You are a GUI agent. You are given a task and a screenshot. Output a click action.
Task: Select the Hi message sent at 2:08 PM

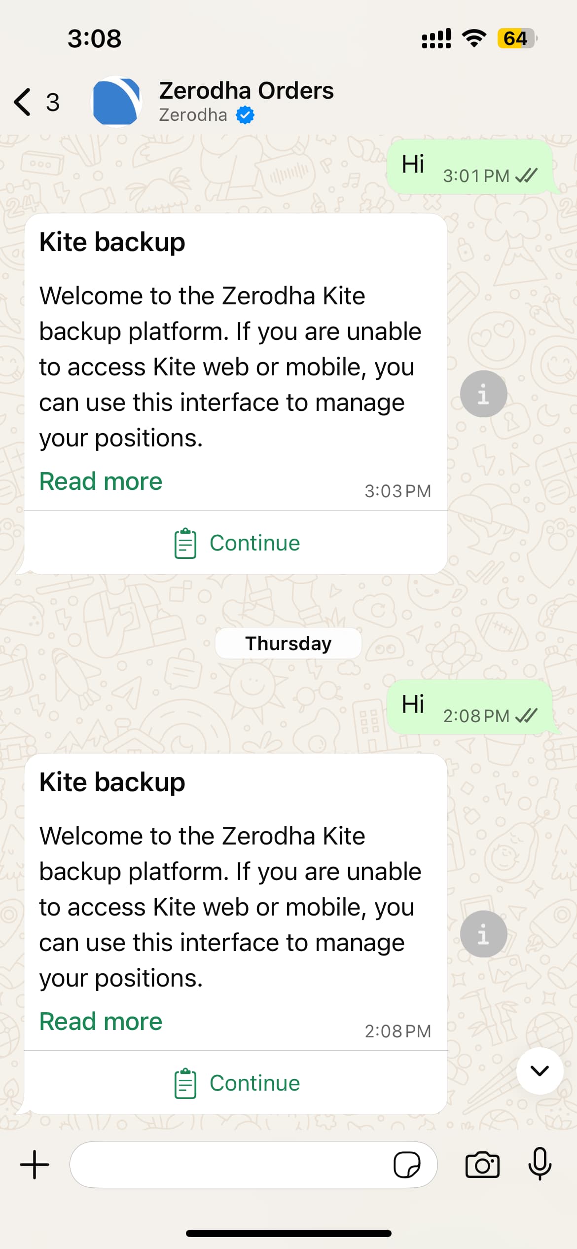(469, 707)
